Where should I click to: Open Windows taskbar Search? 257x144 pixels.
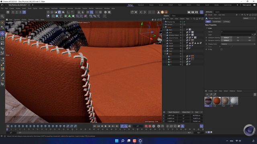(123, 141)
